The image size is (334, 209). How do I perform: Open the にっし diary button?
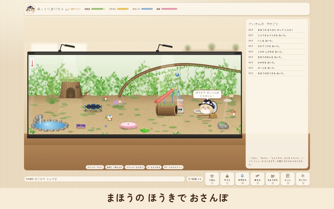(288, 179)
